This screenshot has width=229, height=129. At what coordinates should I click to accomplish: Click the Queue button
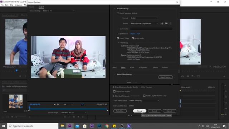[140, 111]
